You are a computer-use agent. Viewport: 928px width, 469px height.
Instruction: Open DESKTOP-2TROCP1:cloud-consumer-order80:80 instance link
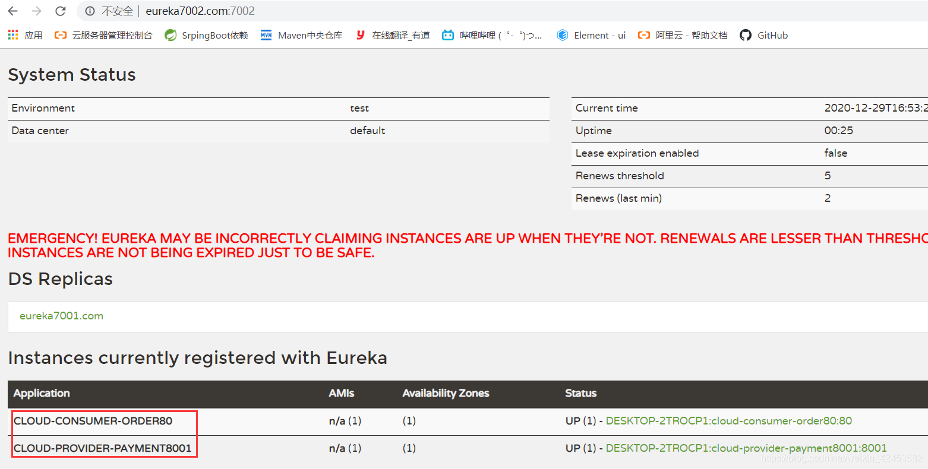tap(728, 420)
